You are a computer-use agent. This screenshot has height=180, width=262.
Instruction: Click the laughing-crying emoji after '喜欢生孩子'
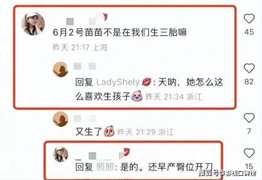click(x=137, y=96)
